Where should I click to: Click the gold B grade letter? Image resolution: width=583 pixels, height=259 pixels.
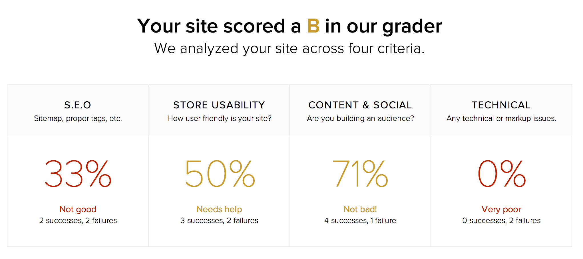[313, 26]
